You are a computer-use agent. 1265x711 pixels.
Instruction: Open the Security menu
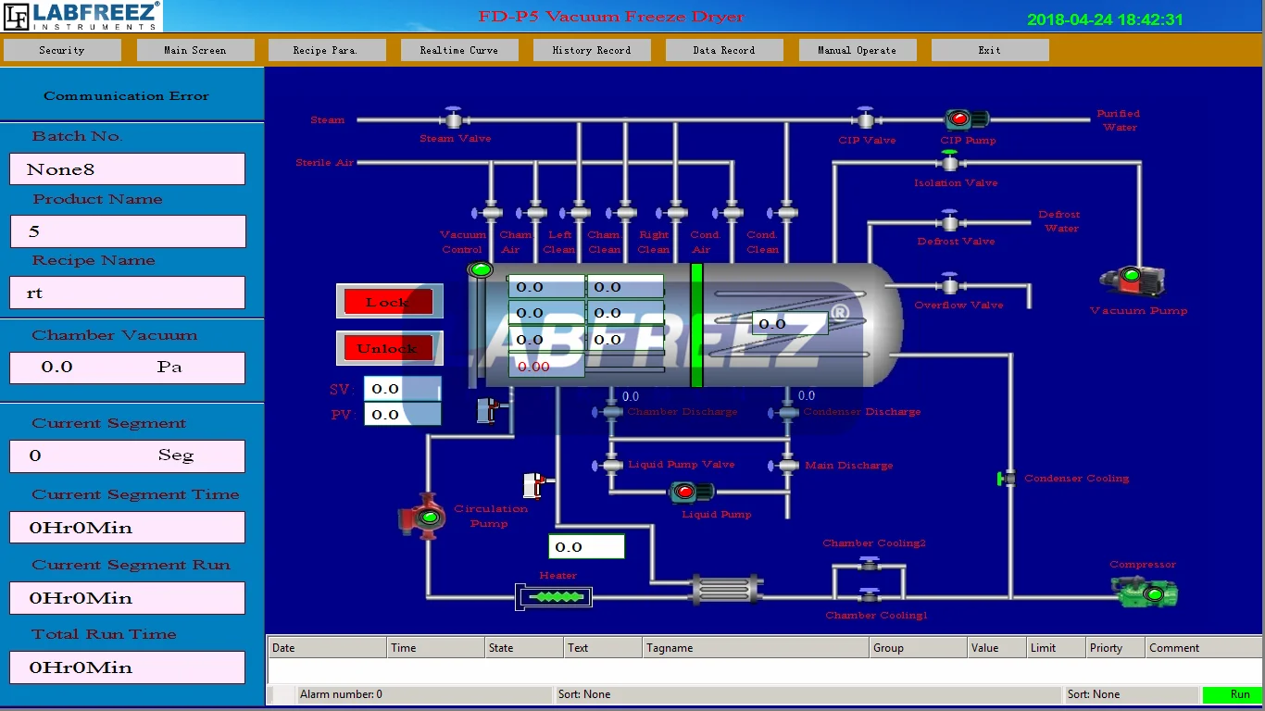coord(62,50)
